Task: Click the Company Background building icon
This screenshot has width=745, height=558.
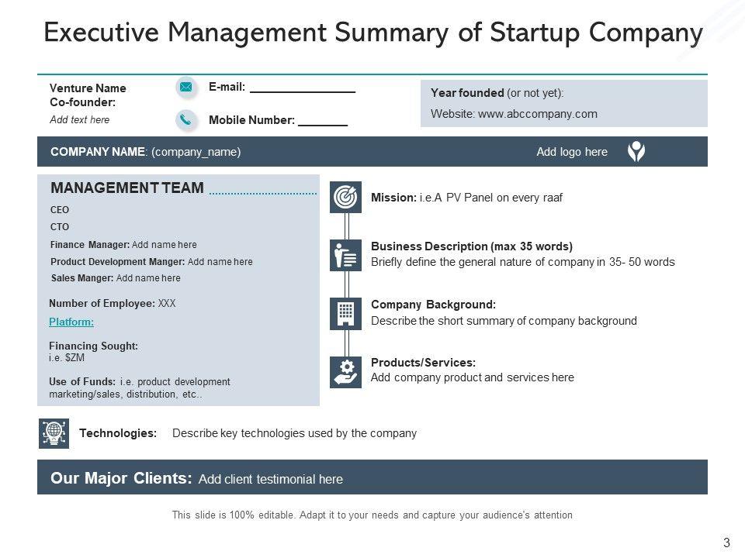Action: [345, 313]
